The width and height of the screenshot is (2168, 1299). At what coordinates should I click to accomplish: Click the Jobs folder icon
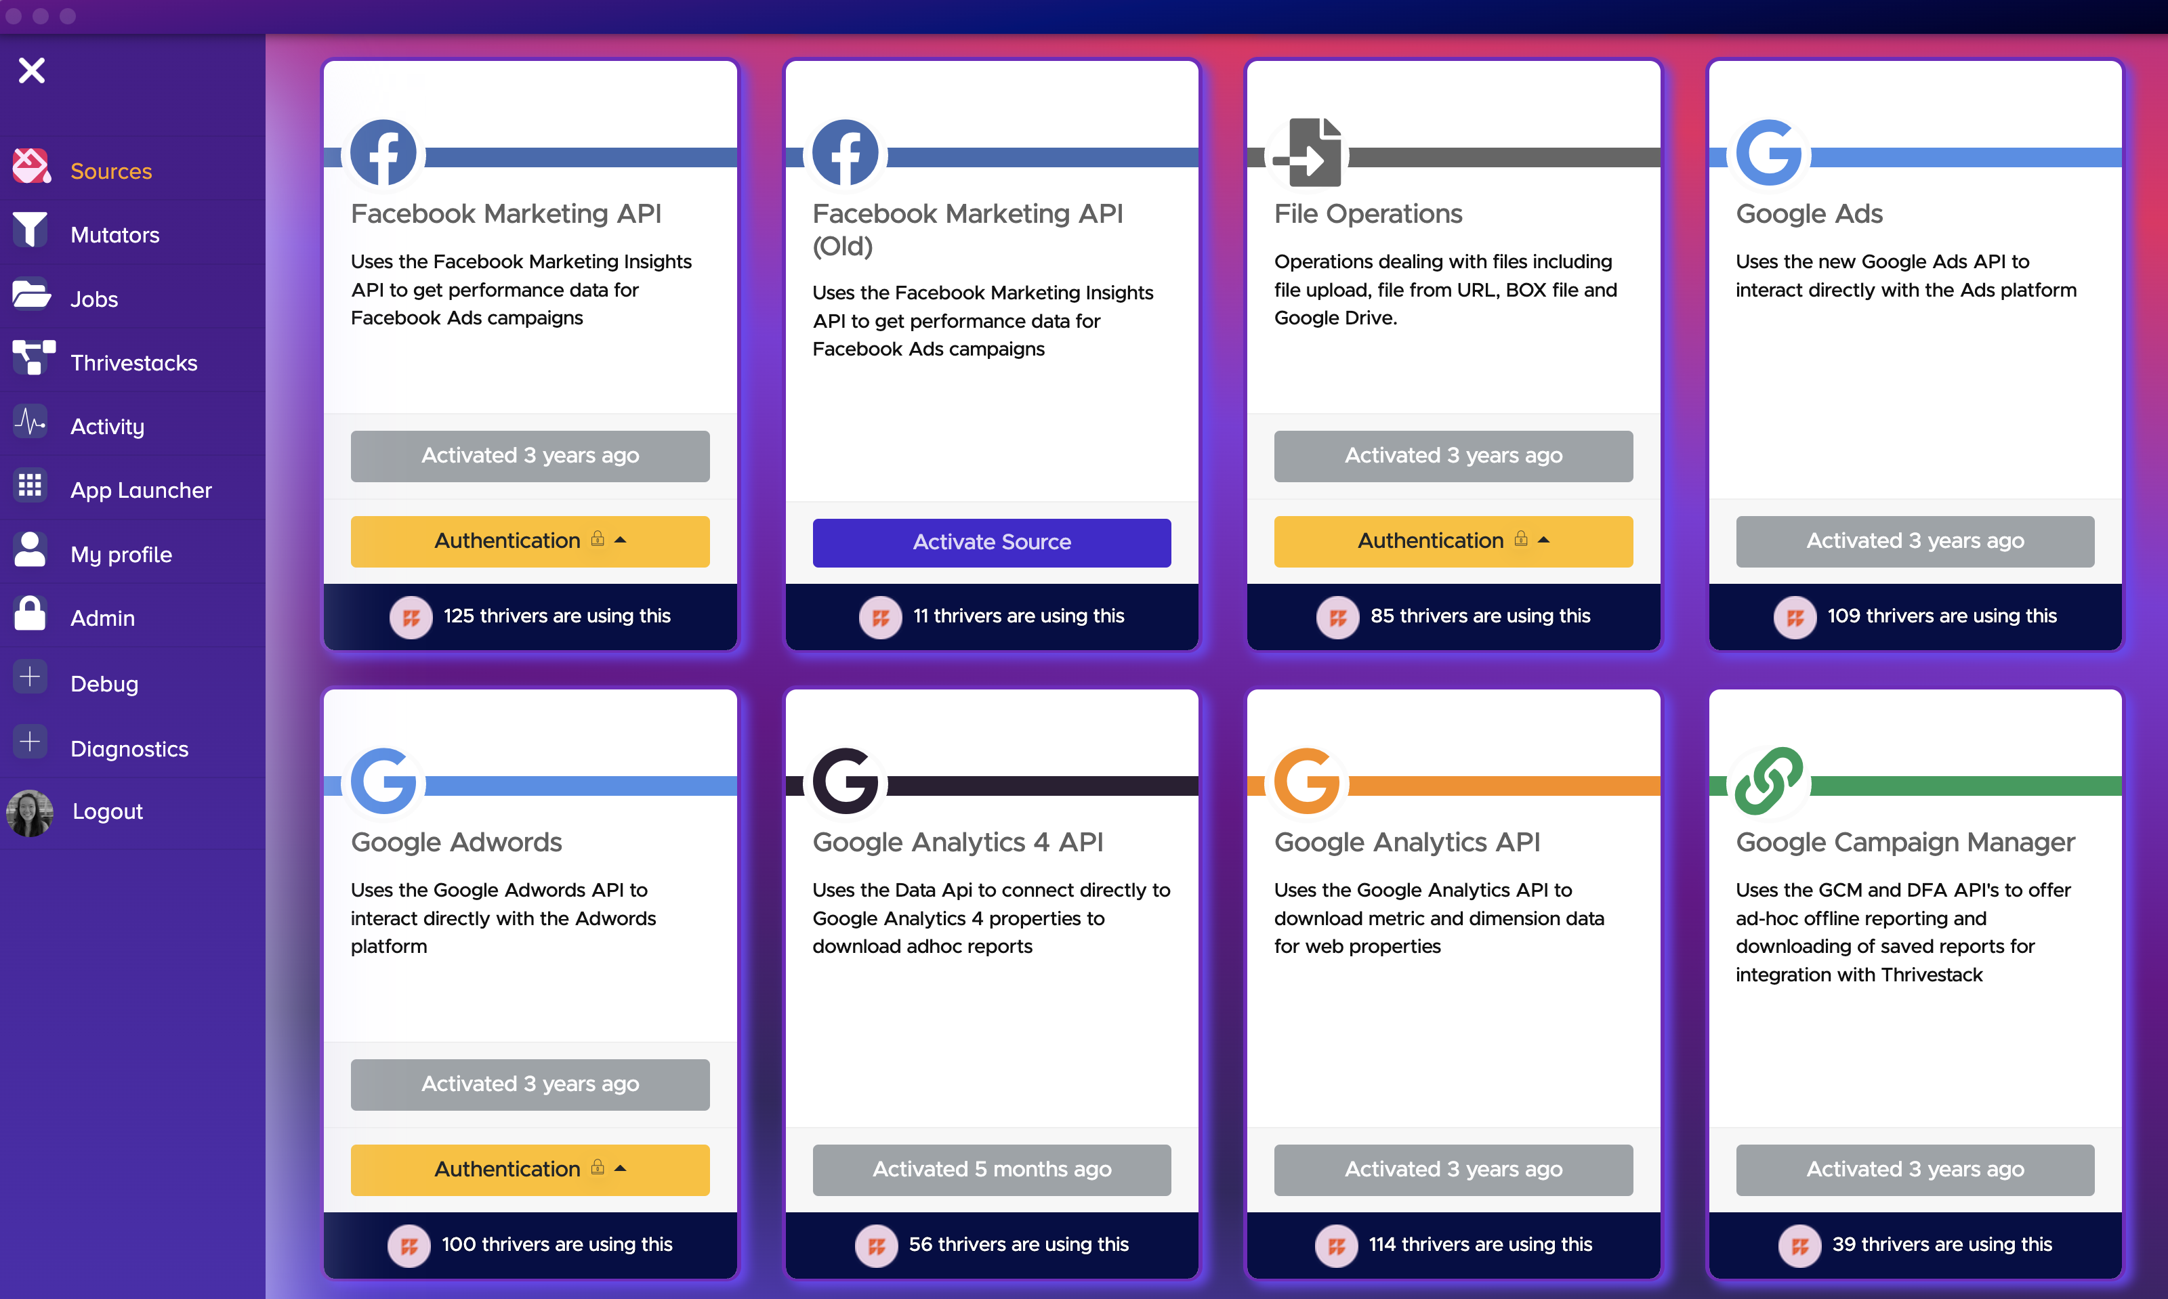(x=30, y=295)
